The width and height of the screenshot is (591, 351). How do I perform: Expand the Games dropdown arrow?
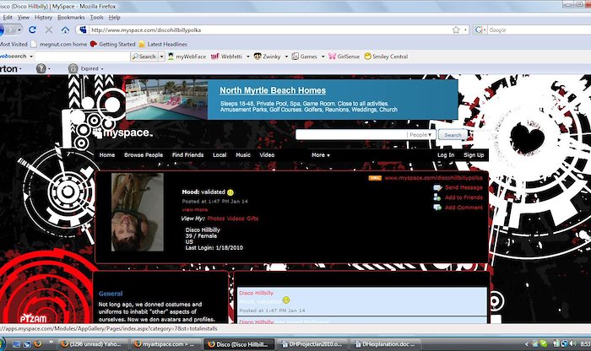pyautogui.click(x=323, y=57)
